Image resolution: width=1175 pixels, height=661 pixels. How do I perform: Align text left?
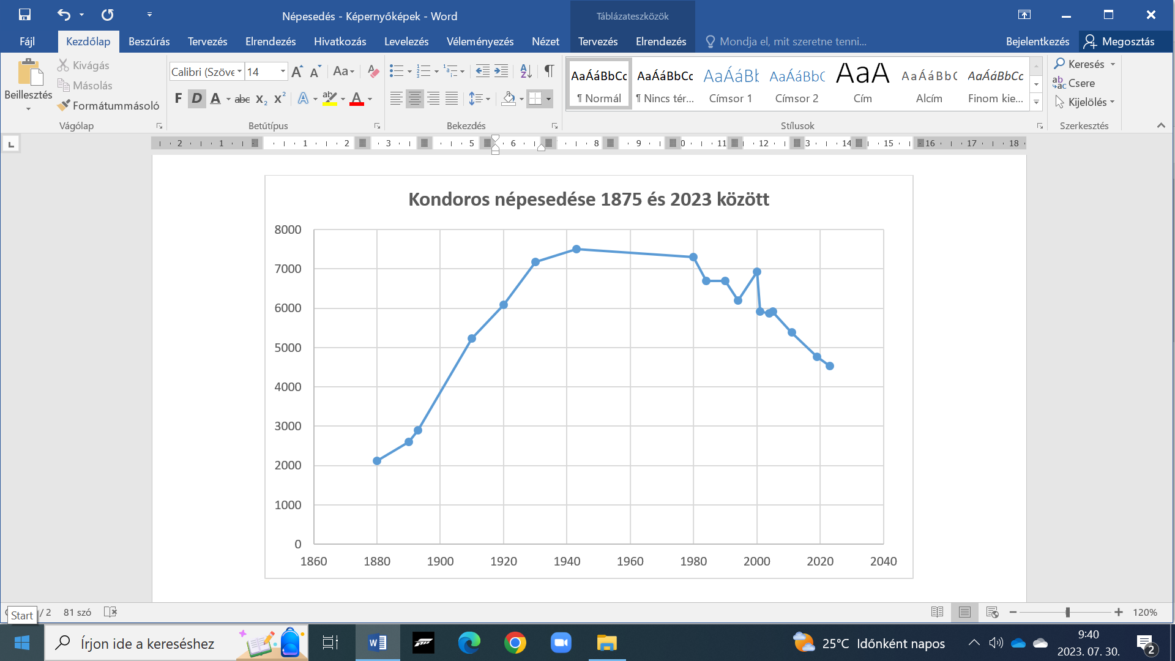tap(397, 99)
